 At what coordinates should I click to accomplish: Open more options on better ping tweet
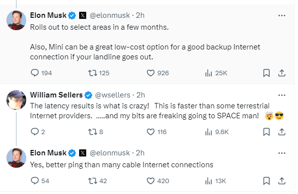[x=282, y=153]
